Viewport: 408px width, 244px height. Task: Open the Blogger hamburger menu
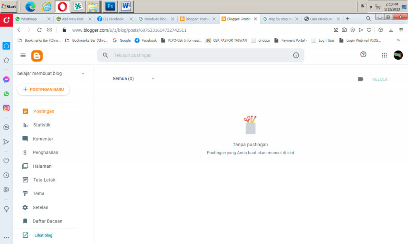[x=23, y=56]
